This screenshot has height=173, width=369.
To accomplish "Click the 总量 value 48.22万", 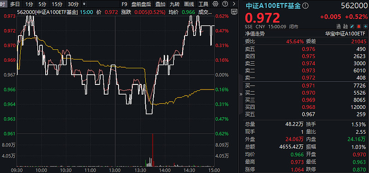I will tap(294, 124).
